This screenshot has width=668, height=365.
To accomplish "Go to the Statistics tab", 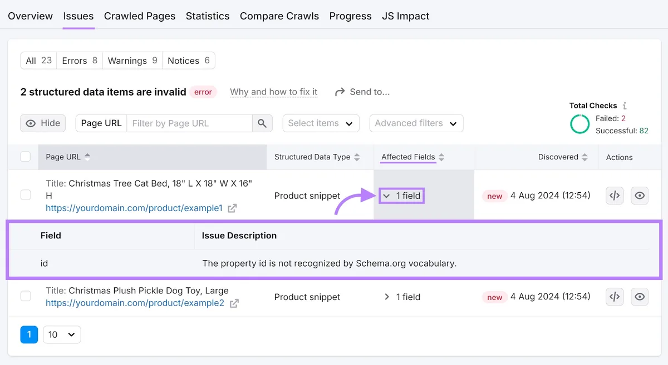I will point(208,16).
